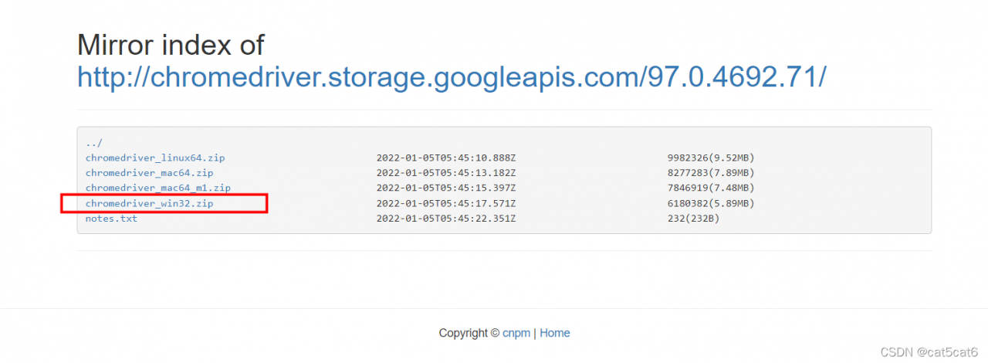
Task: Open the cnpm footer link
Action: pyautogui.click(x=516, y=333)
